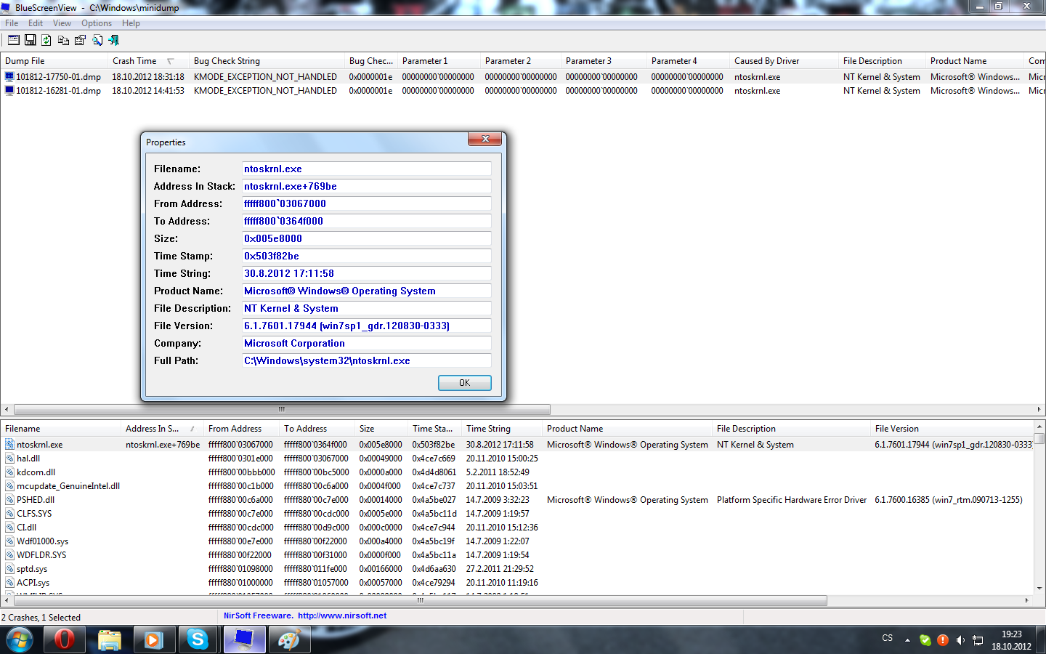Open Windows Explorer from the taskbar

click(110, 640)
